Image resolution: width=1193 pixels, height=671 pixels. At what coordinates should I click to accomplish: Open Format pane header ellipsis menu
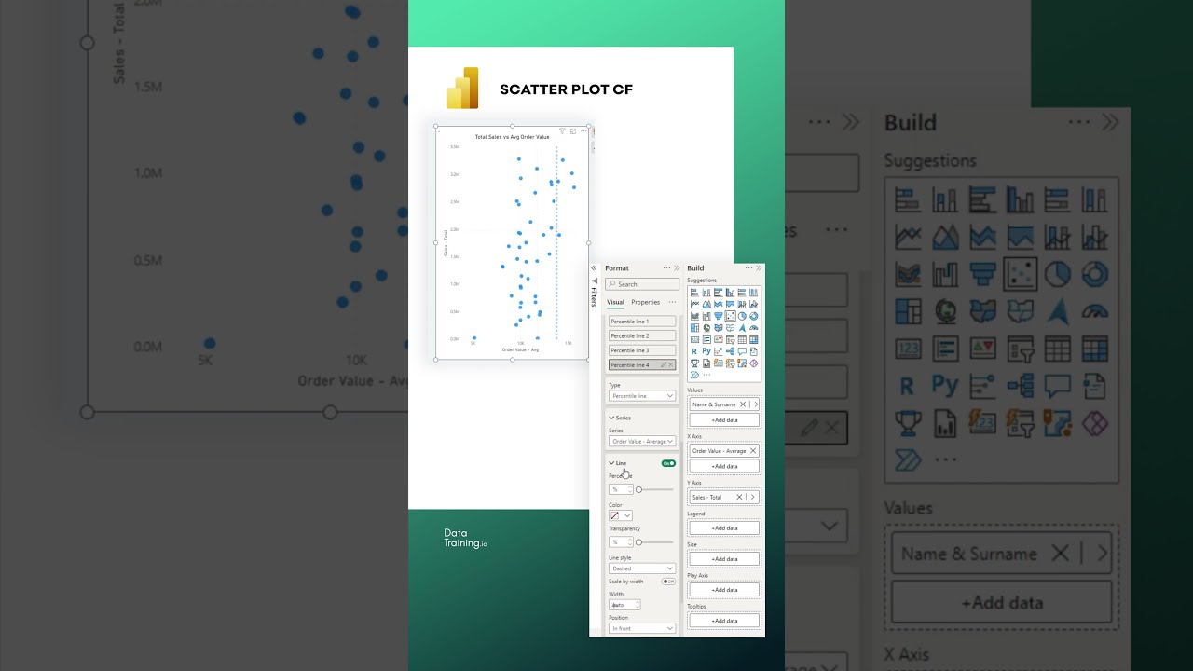666,268
